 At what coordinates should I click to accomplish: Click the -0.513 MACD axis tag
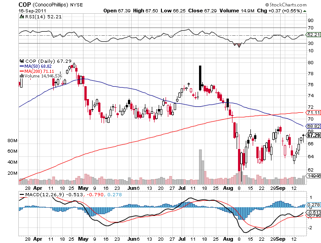(313, 212)
